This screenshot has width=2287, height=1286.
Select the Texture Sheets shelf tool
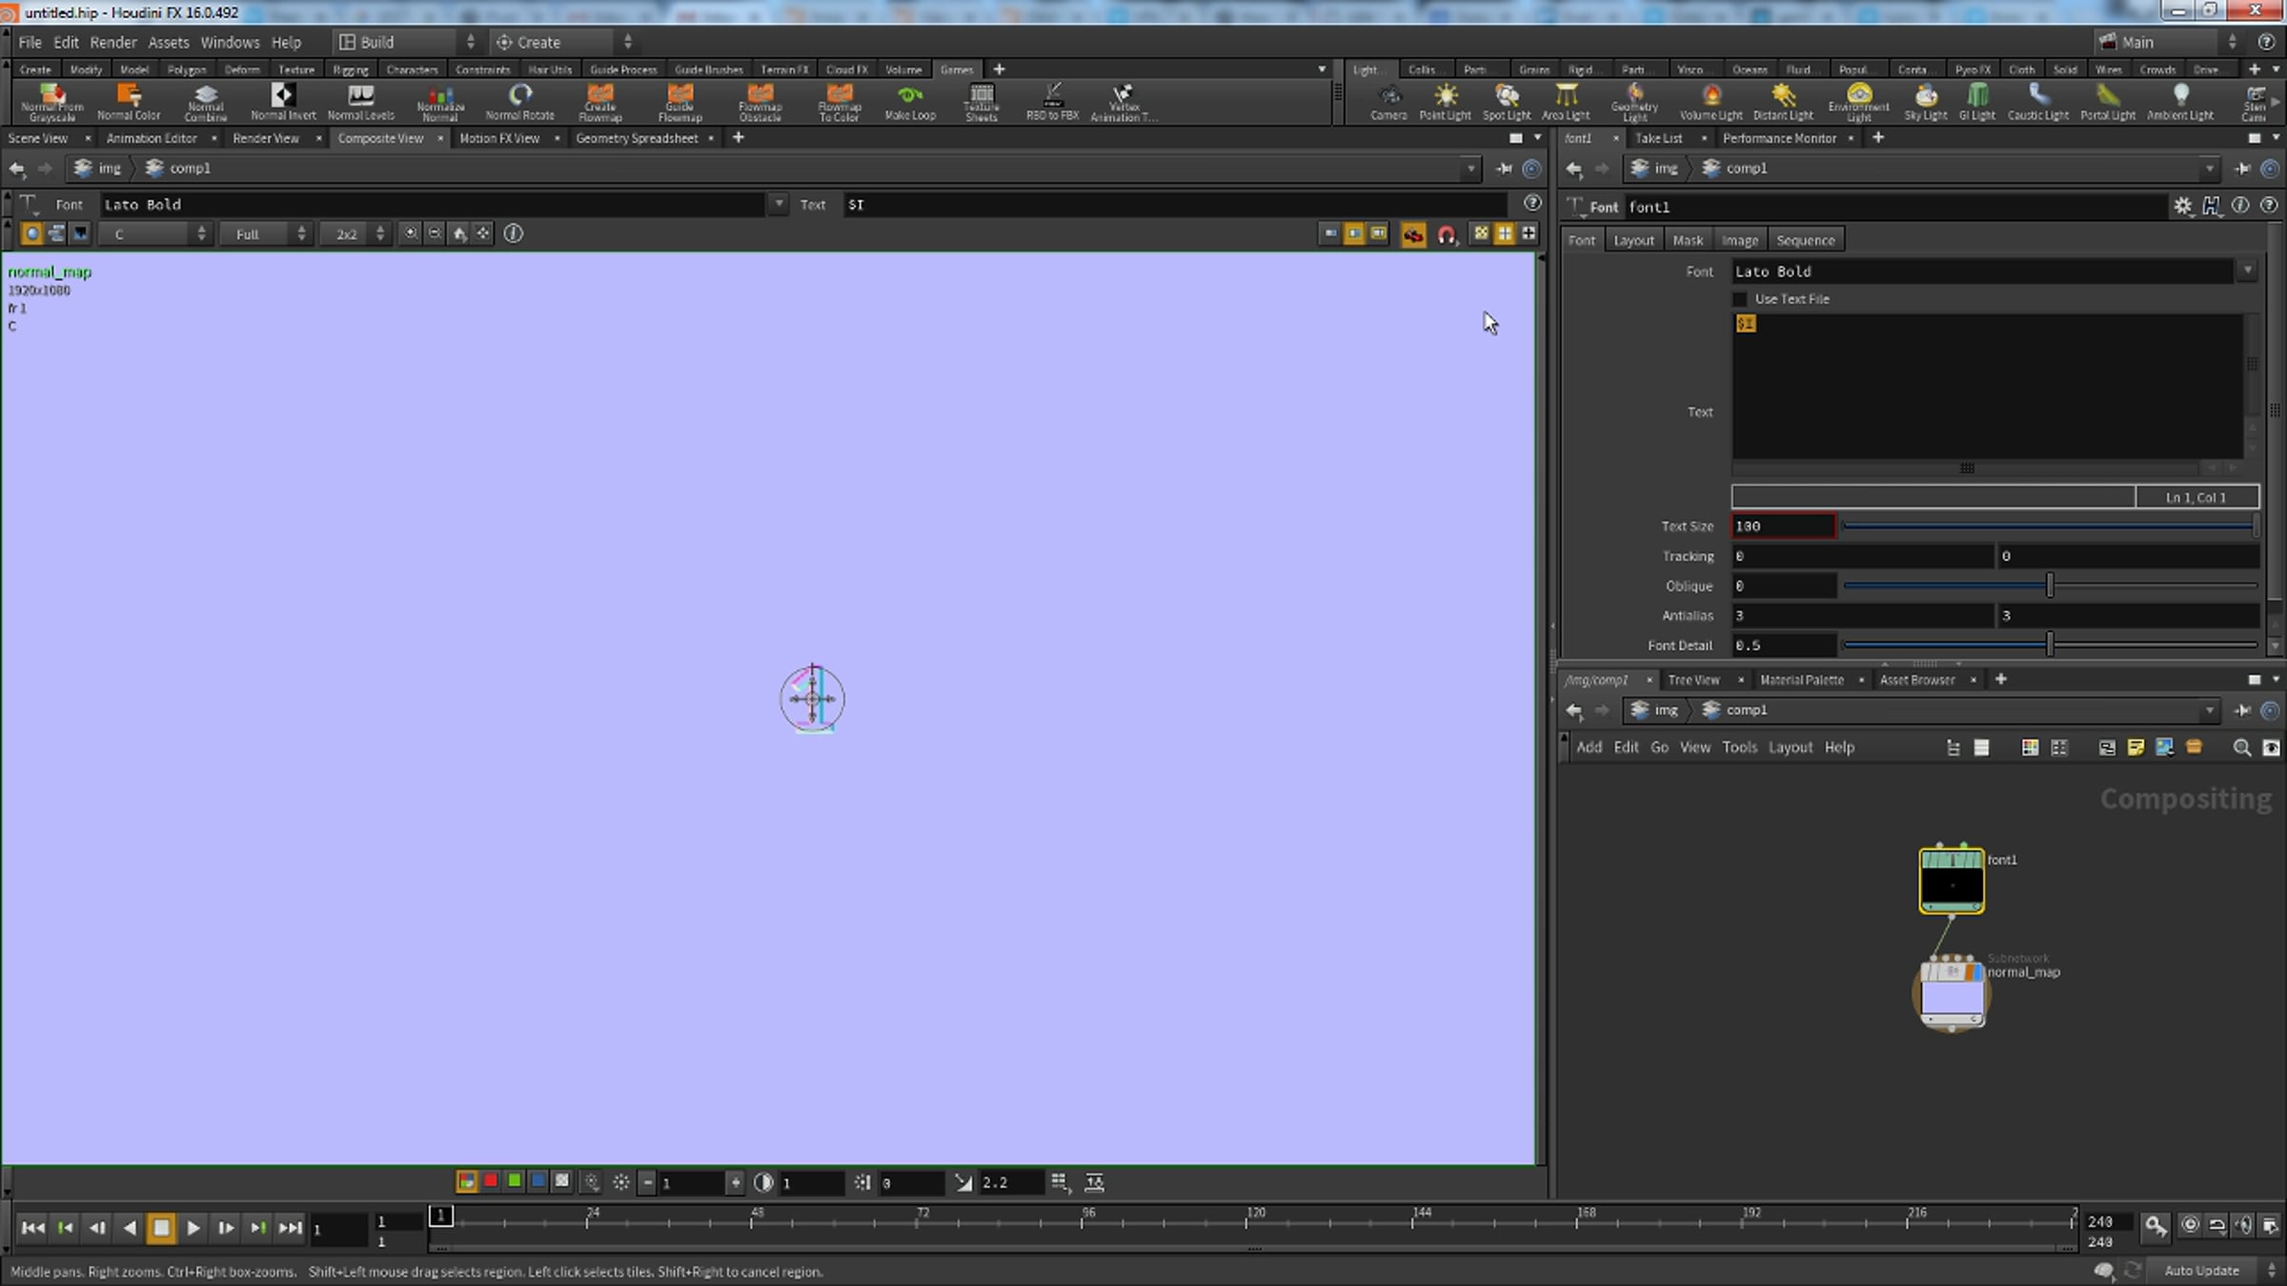982,102
